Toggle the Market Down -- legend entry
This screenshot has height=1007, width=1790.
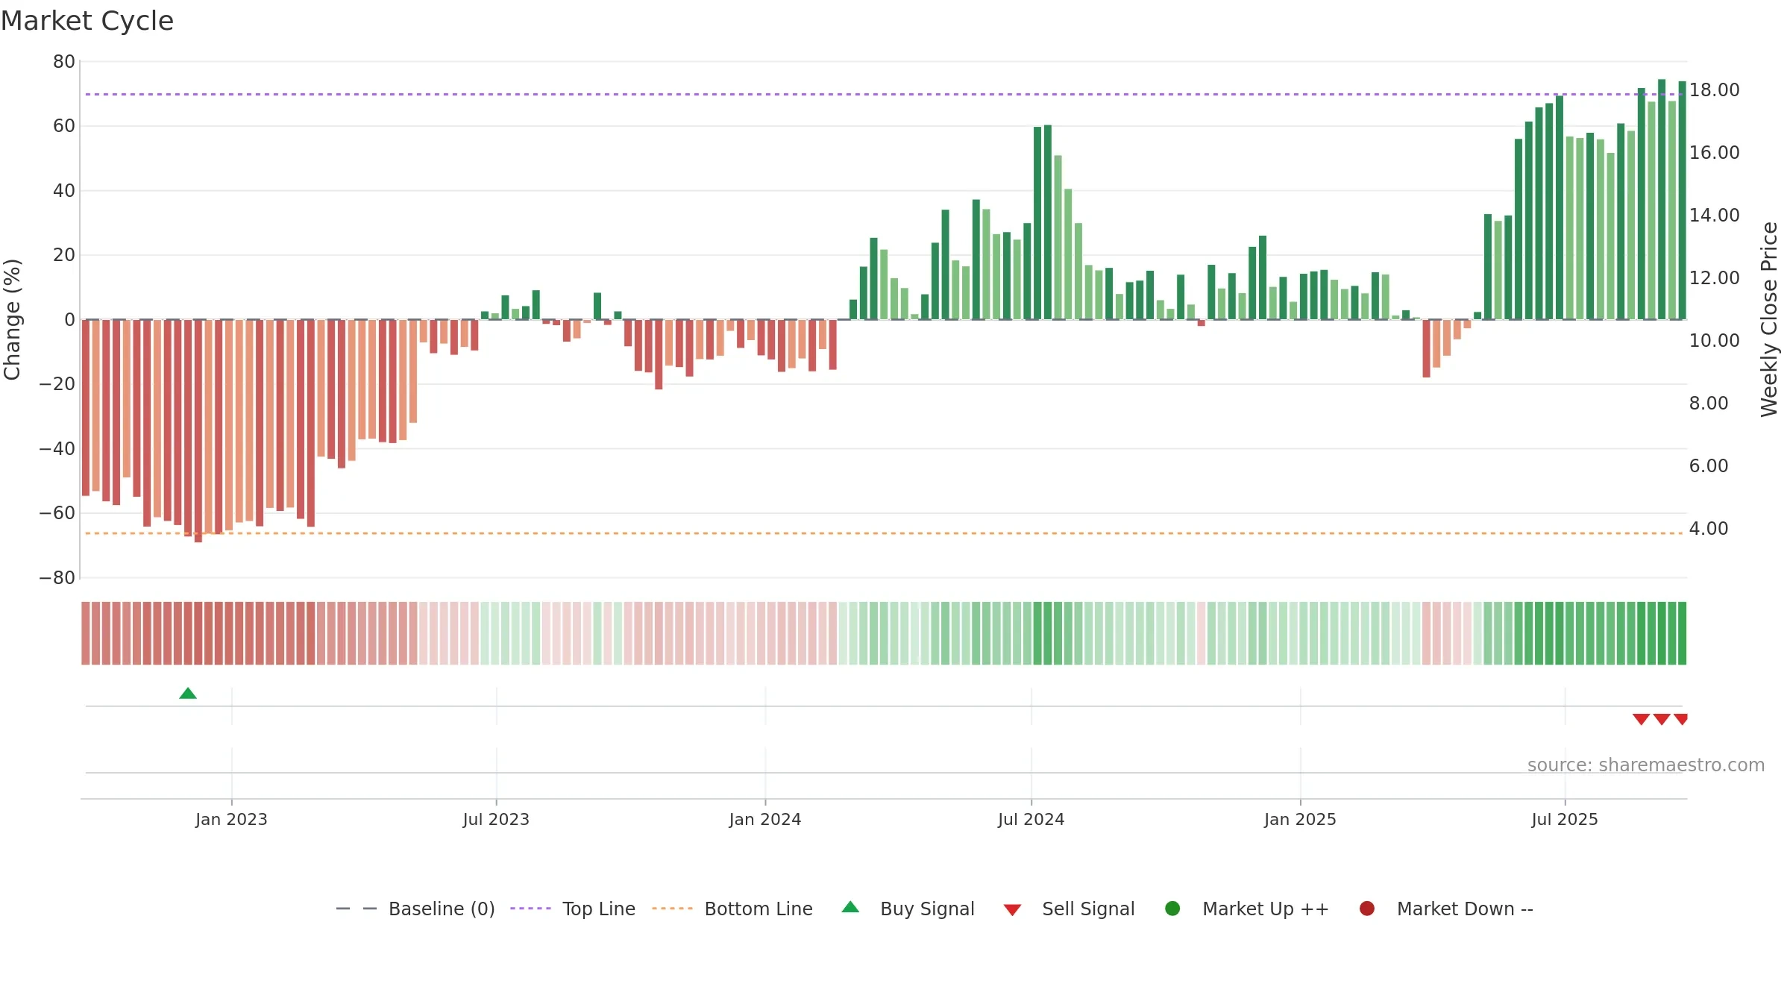[x=1446, y=909]
